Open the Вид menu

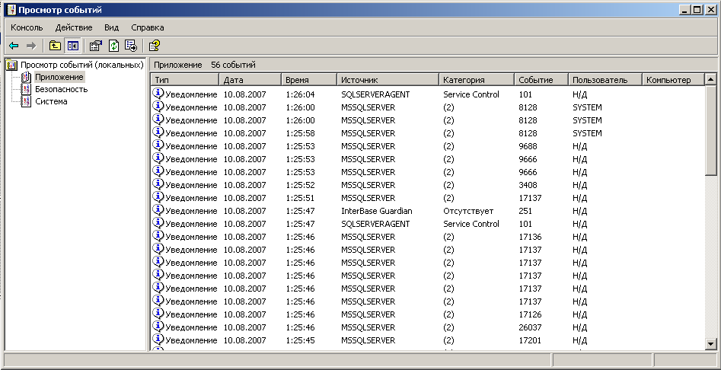(x=112, y=27)
